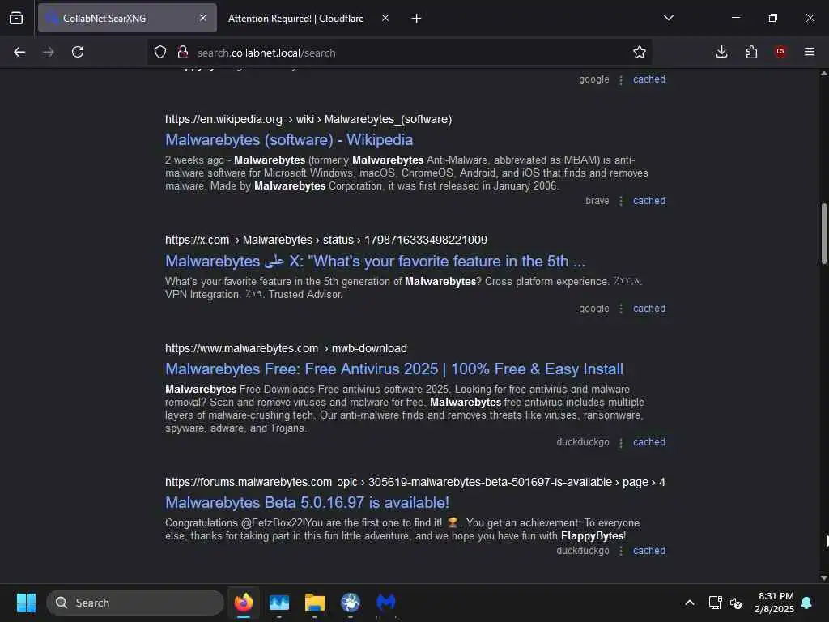Viewport: 829px width, 622px height.
Task: Open tracking protection shield icon
Action: (160, 52)
